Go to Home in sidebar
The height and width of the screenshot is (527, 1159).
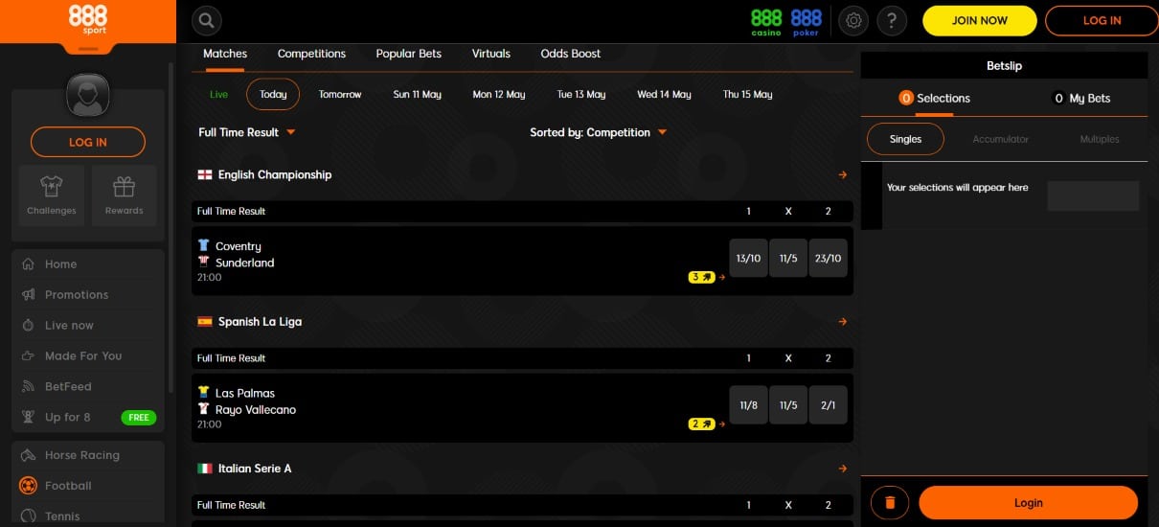coord(88,264)
